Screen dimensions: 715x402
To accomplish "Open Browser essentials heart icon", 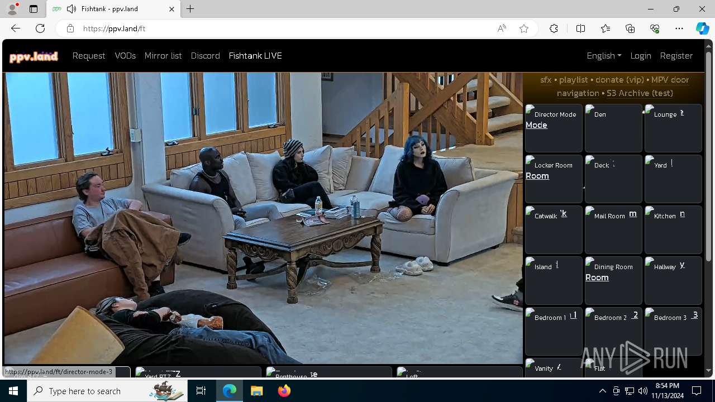I will [x=655, y=28].
